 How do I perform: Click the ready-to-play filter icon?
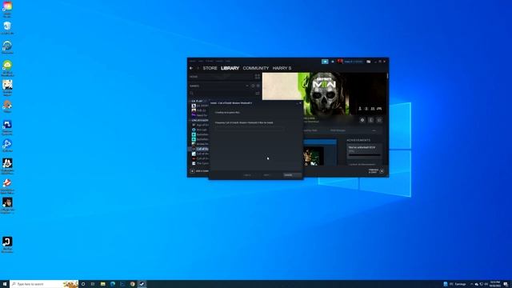pos(258,86)
